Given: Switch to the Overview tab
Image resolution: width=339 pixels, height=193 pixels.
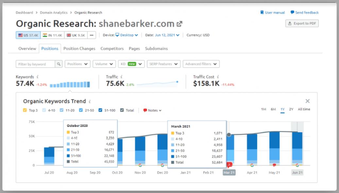Looking at the screenshot, I should [27, 49].
